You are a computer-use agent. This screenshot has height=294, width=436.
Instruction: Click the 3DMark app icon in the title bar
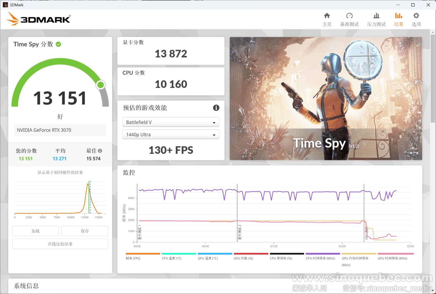[x=5, y=5]
